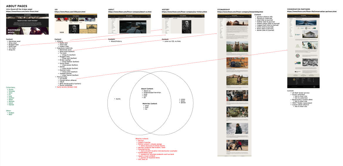Click 'Shop twill (button)' bullet
The image size is (343, 166).
click(x=69, y=58)
